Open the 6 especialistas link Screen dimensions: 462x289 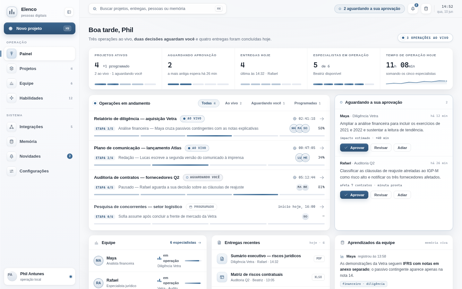[x=185, y=242]
